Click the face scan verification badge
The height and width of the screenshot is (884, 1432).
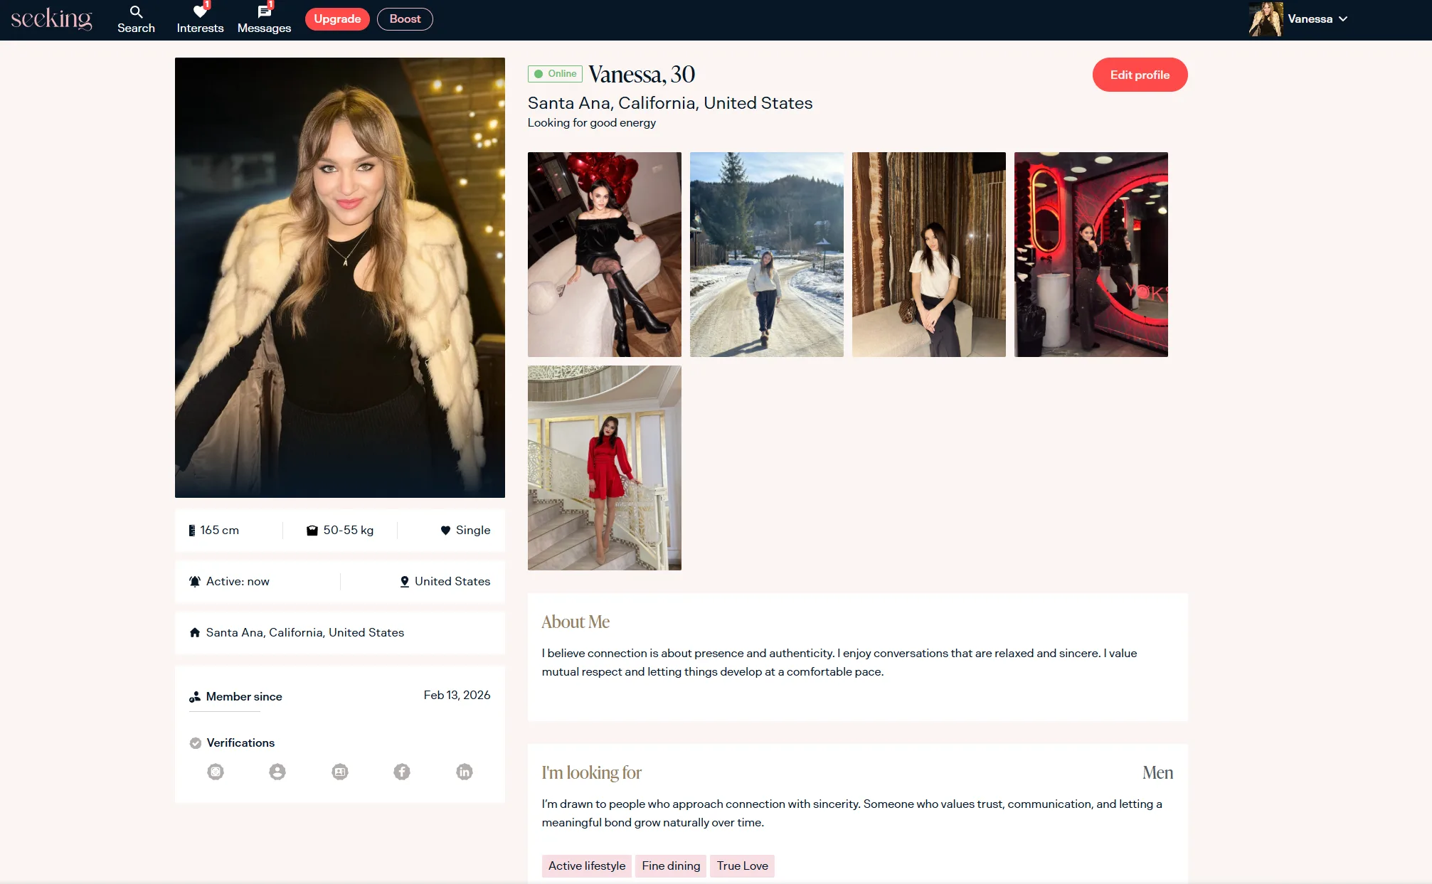click(216, 772)
